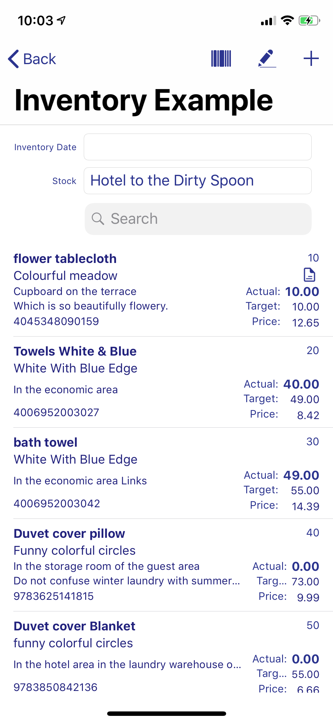Go Back to the previous screen

(32, 59)
